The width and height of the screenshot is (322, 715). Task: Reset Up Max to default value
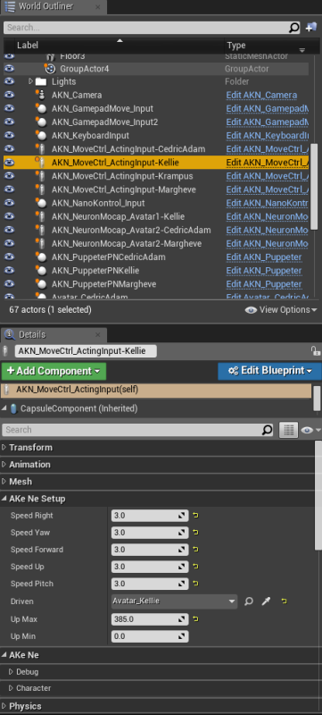pos(196,619)
